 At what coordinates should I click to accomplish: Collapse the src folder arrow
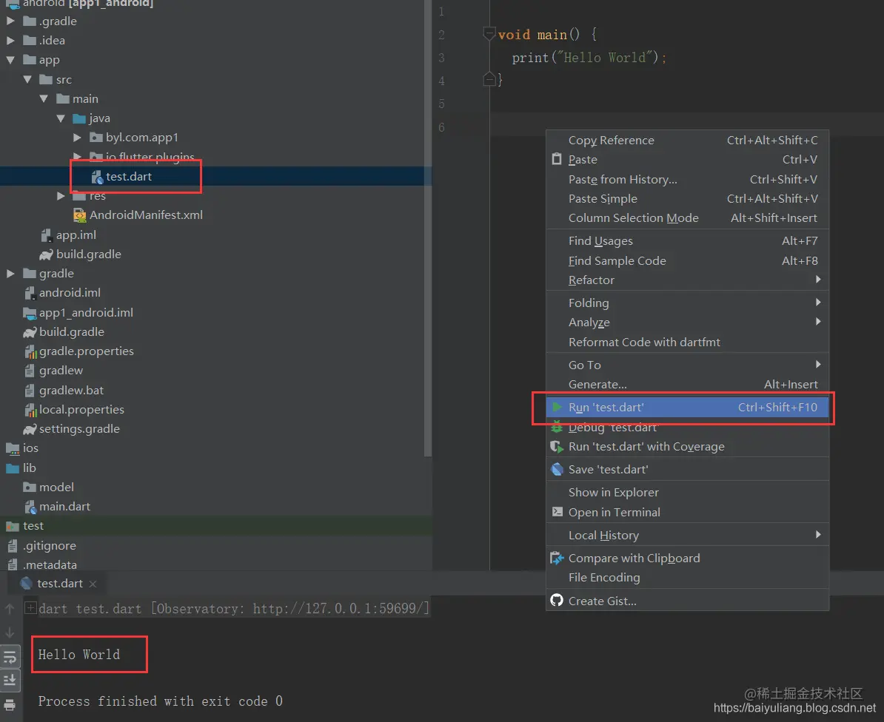[x=27, y=79]
